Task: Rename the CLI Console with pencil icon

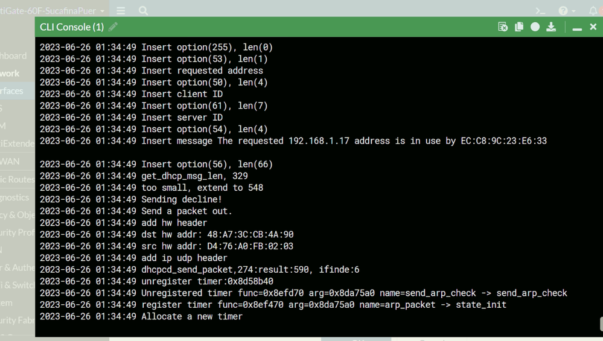Action: pyautogui.click(x=113, y=27)
